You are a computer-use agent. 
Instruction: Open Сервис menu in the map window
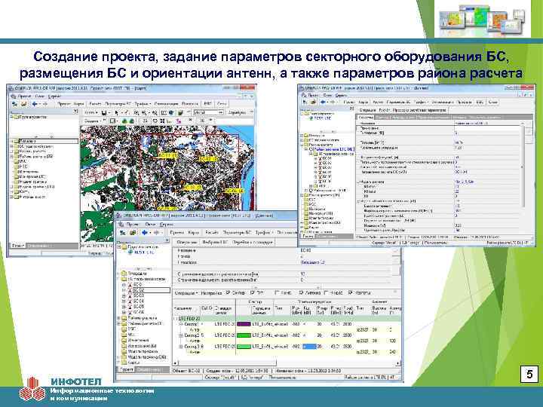54,96
